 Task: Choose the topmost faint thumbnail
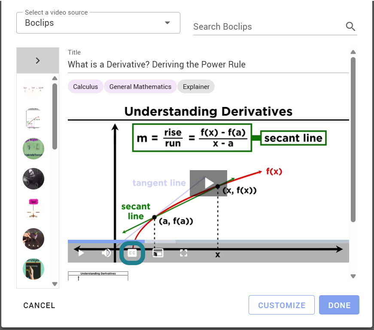pyautogui.click(x=33, y=89)
